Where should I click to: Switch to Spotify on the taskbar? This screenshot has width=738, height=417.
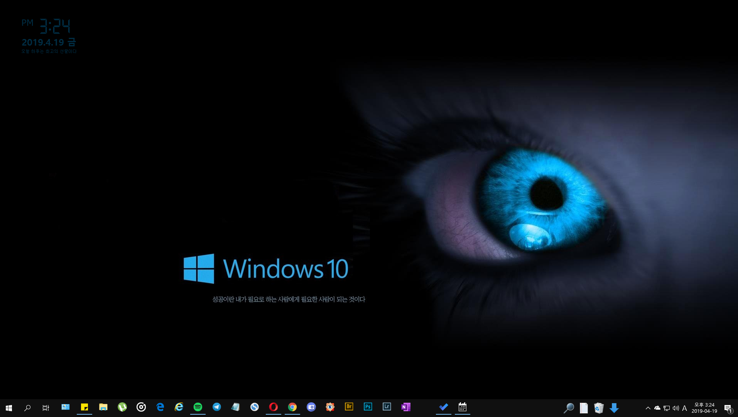click(x=198, y=407)
